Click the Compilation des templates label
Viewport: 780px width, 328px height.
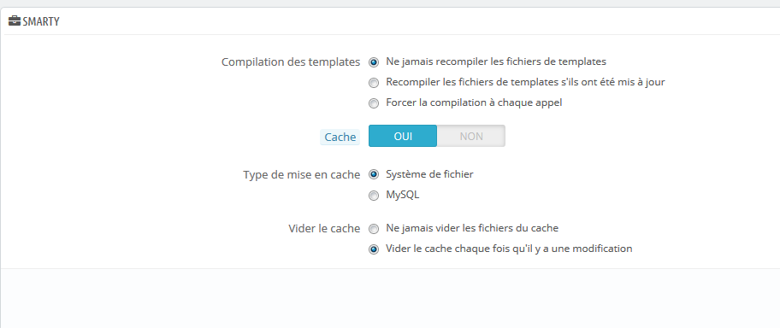(291, 62)
